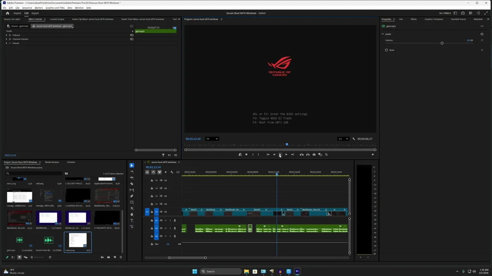This screenshot has height=276, width=492.
Task: Add a marker in the Program monitor
Action: [246, 154]
